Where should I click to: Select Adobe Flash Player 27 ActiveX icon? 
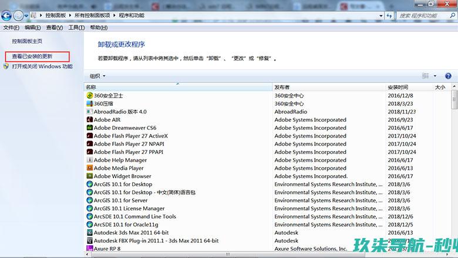(x=90, y=136)
